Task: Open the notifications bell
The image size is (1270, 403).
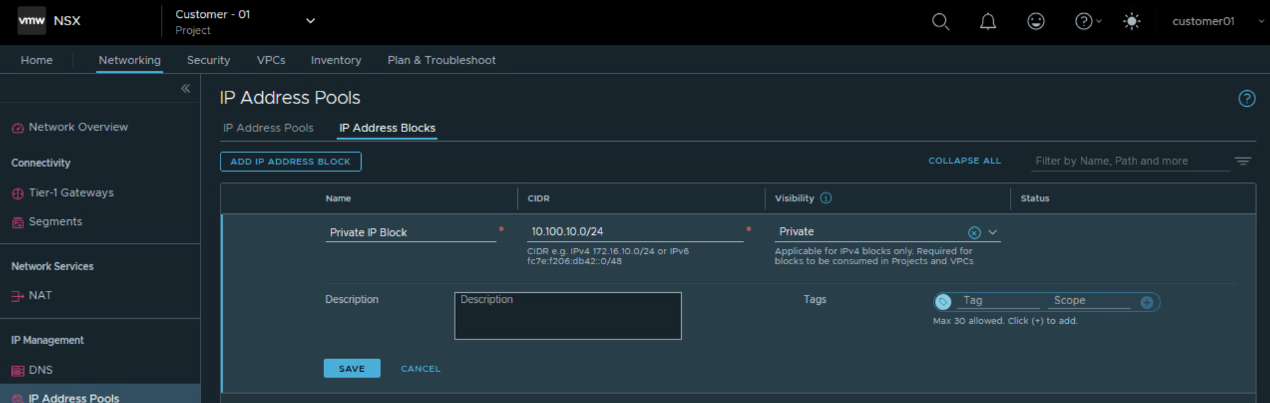Action: click(x=988, y=21)
